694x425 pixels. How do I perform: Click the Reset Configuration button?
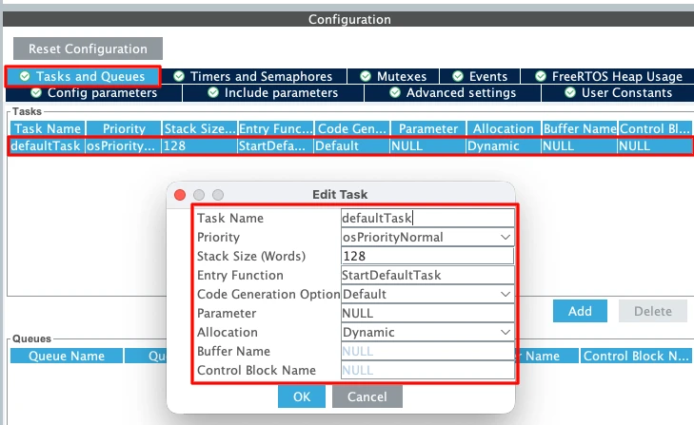point(88,48)
